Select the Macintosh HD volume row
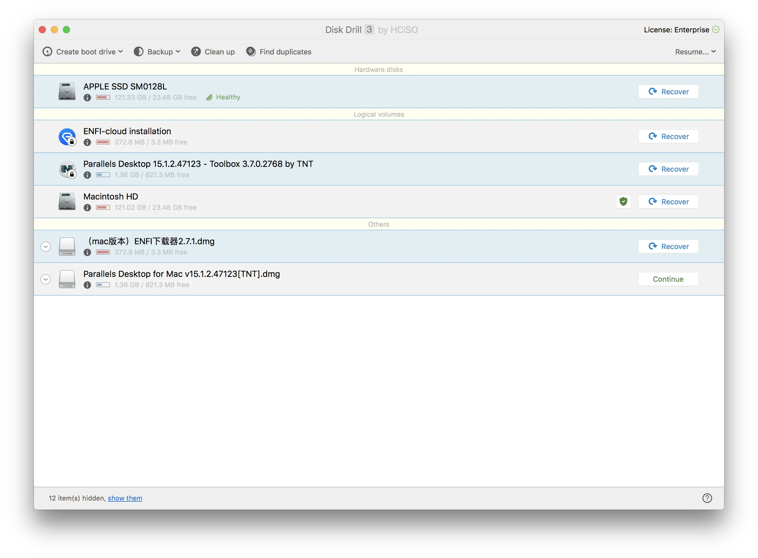Image resolution: width=758 pixels, height=558 pixels. click(x=338, y=202)
